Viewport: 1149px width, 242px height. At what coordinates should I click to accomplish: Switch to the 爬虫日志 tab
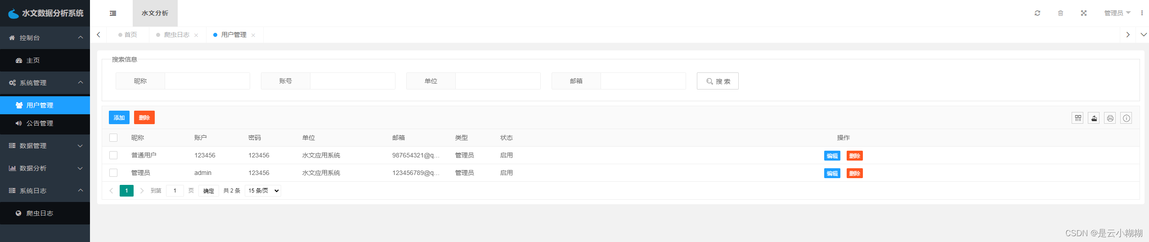pyautogui.click(x=177, y=35)
